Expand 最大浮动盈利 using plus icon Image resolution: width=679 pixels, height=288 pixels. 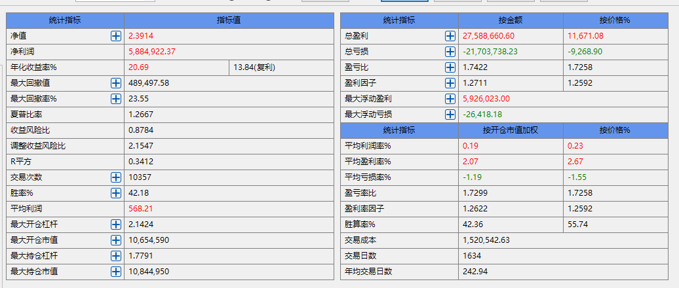450,99
